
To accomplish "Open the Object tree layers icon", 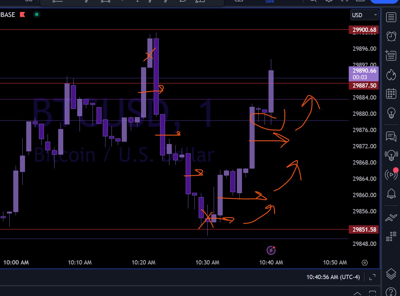I will coord(391,274).
